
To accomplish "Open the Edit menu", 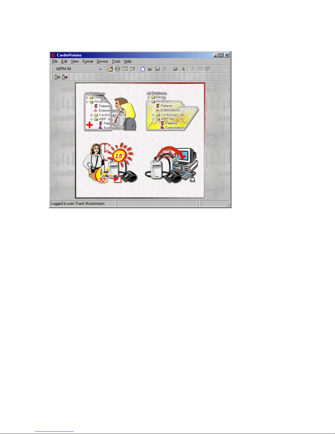I will (x=64, y=61).
